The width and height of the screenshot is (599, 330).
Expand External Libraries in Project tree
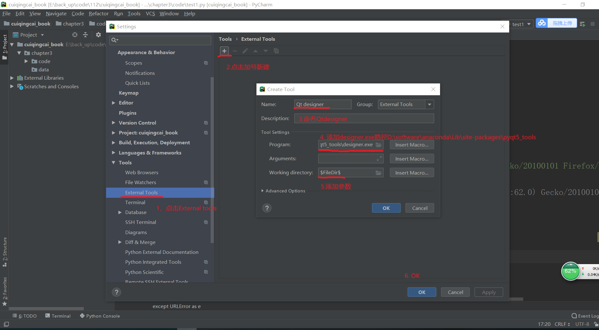click(12, 78)
